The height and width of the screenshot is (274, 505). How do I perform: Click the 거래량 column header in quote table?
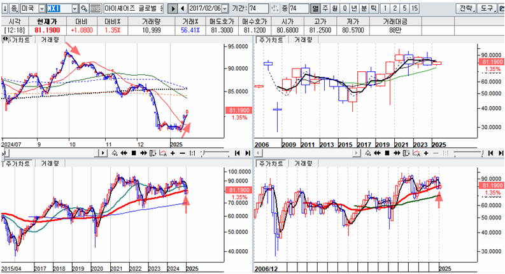coord(152,22)
